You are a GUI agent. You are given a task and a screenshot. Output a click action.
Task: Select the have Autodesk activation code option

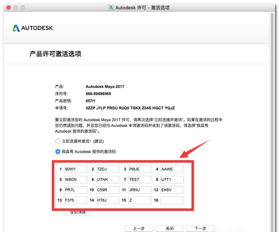[58, 152]
